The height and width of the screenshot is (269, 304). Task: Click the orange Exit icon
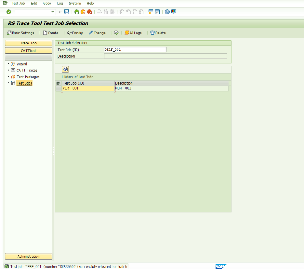[83, 12]
